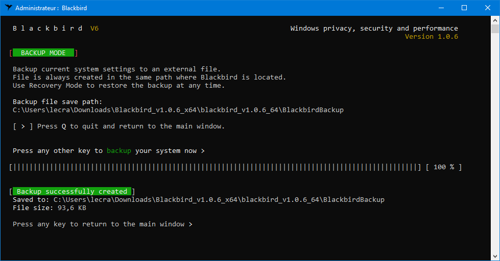Click 'Press any key to return' prompt
This screenshot has width=500, height=261.
click(x=102, y=224)
